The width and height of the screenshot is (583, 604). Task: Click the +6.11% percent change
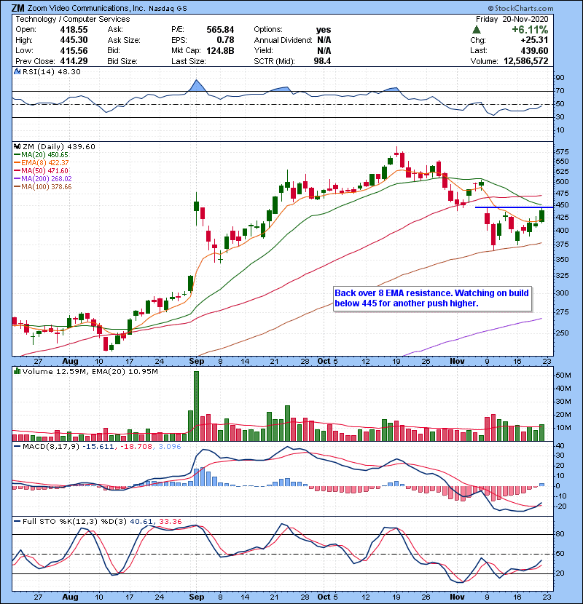[530, 29]
